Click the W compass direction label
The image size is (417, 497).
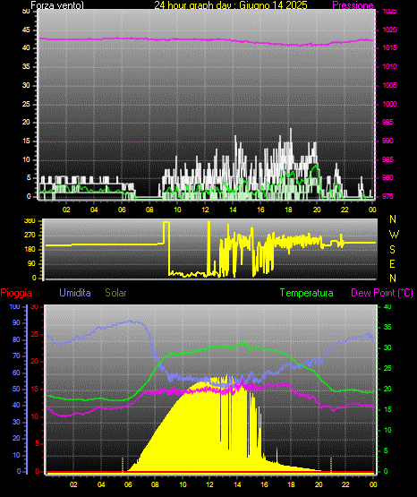click(x=394, y=235)
